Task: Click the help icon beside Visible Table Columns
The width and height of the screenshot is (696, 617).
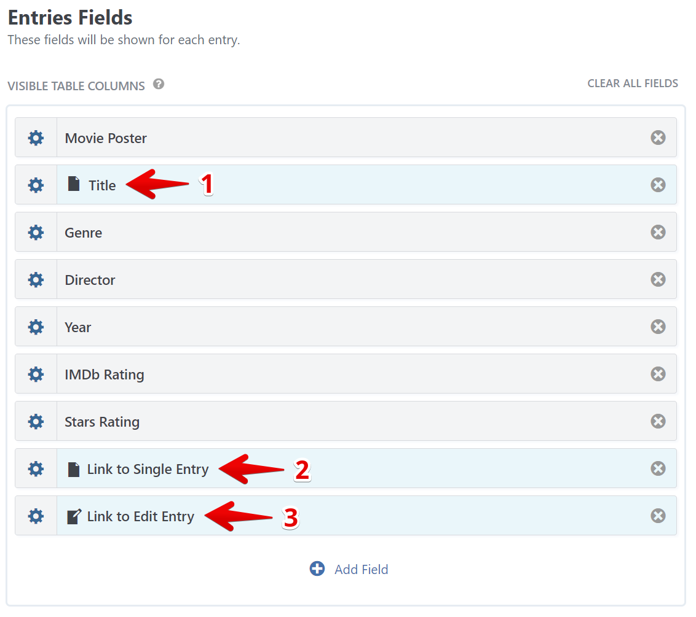Action: (159, 84)
